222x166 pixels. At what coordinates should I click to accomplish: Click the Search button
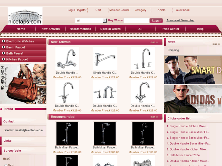pos(156,21)
